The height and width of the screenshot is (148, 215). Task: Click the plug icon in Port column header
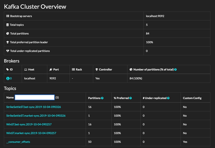click(51, 69)
